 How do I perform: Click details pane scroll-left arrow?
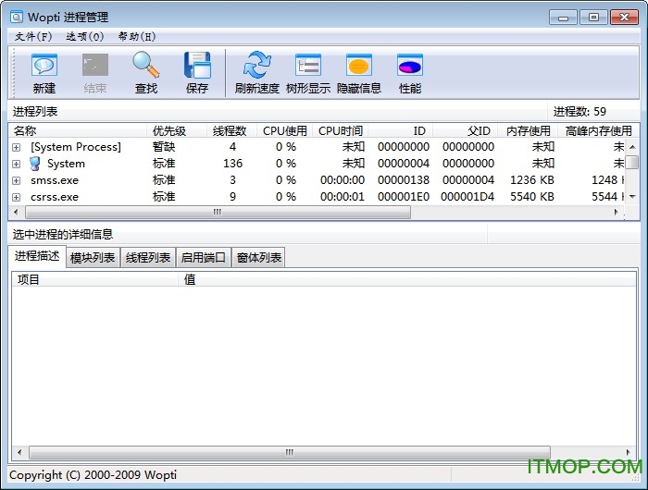click(x=19, y=452)
